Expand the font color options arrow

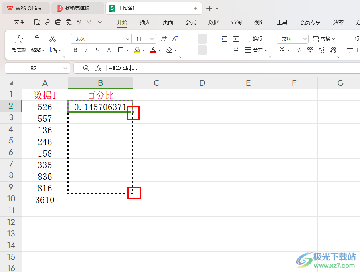(160, 50)
